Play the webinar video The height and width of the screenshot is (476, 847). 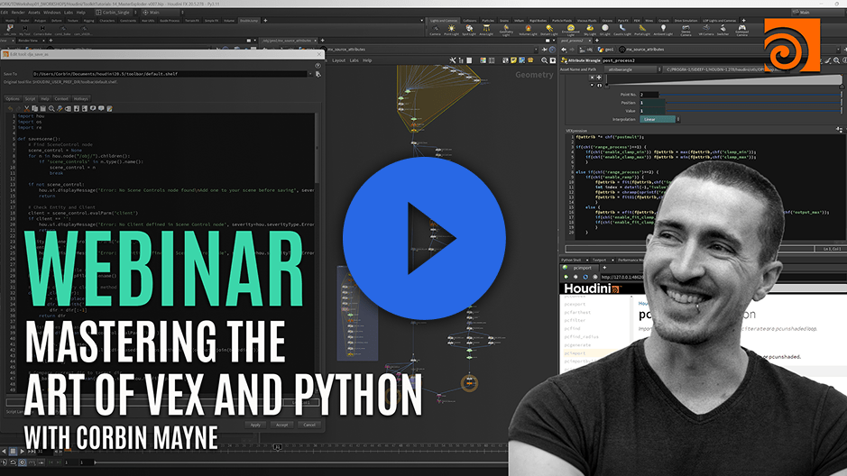pyautogui.click(x=424, y=238)
